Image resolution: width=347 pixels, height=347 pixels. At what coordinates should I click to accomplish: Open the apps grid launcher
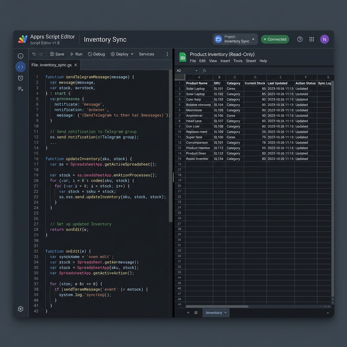pos(312,39)
